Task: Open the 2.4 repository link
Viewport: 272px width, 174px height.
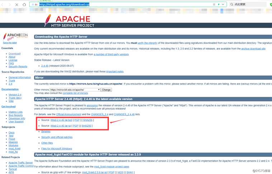Action: click(x=10, y=84)
